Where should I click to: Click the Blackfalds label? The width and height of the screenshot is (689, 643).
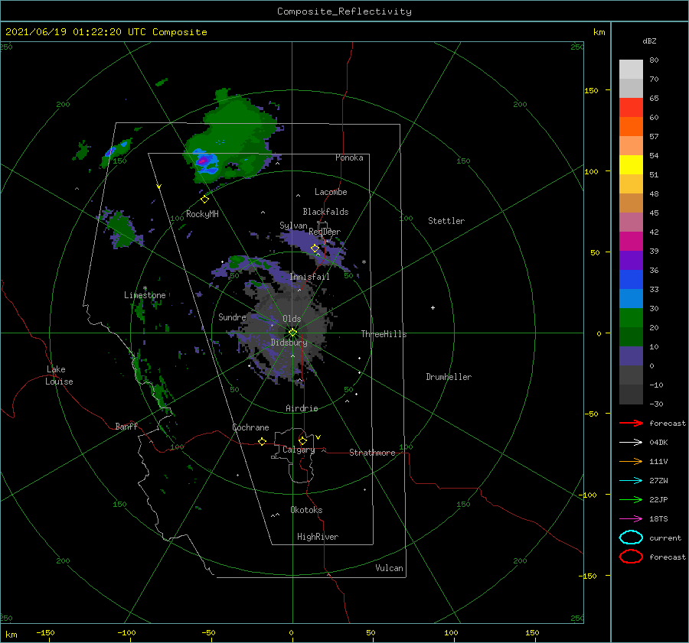tap(325, 212)
